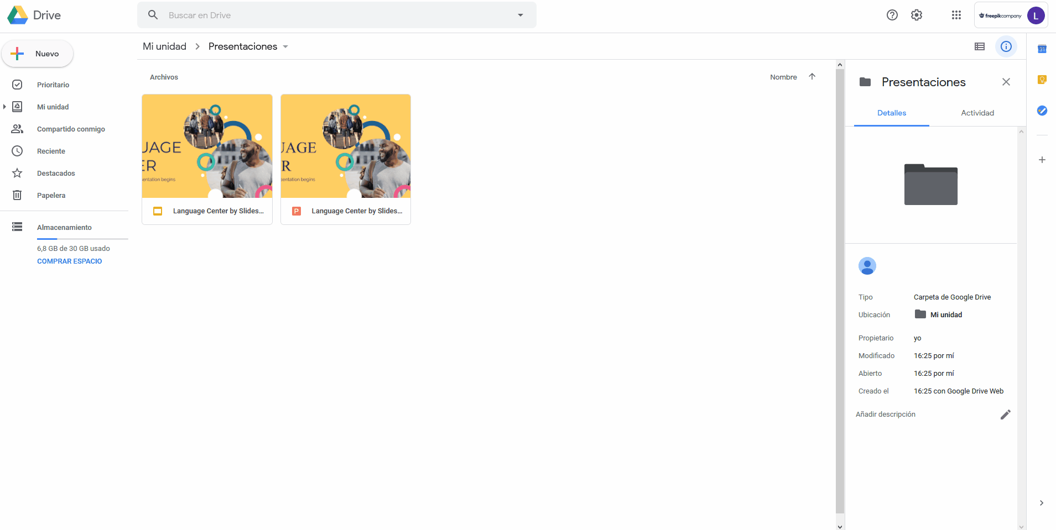Click the red PowerPoint file icon
This screenshot has height=530, width=1056.
pos(296,211)
